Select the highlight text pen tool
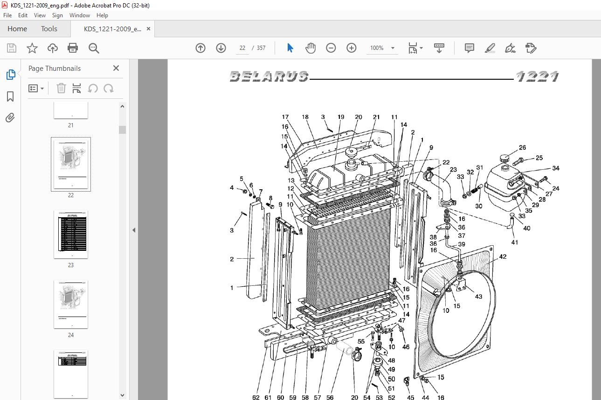The image size is (601, 400). 490,48
